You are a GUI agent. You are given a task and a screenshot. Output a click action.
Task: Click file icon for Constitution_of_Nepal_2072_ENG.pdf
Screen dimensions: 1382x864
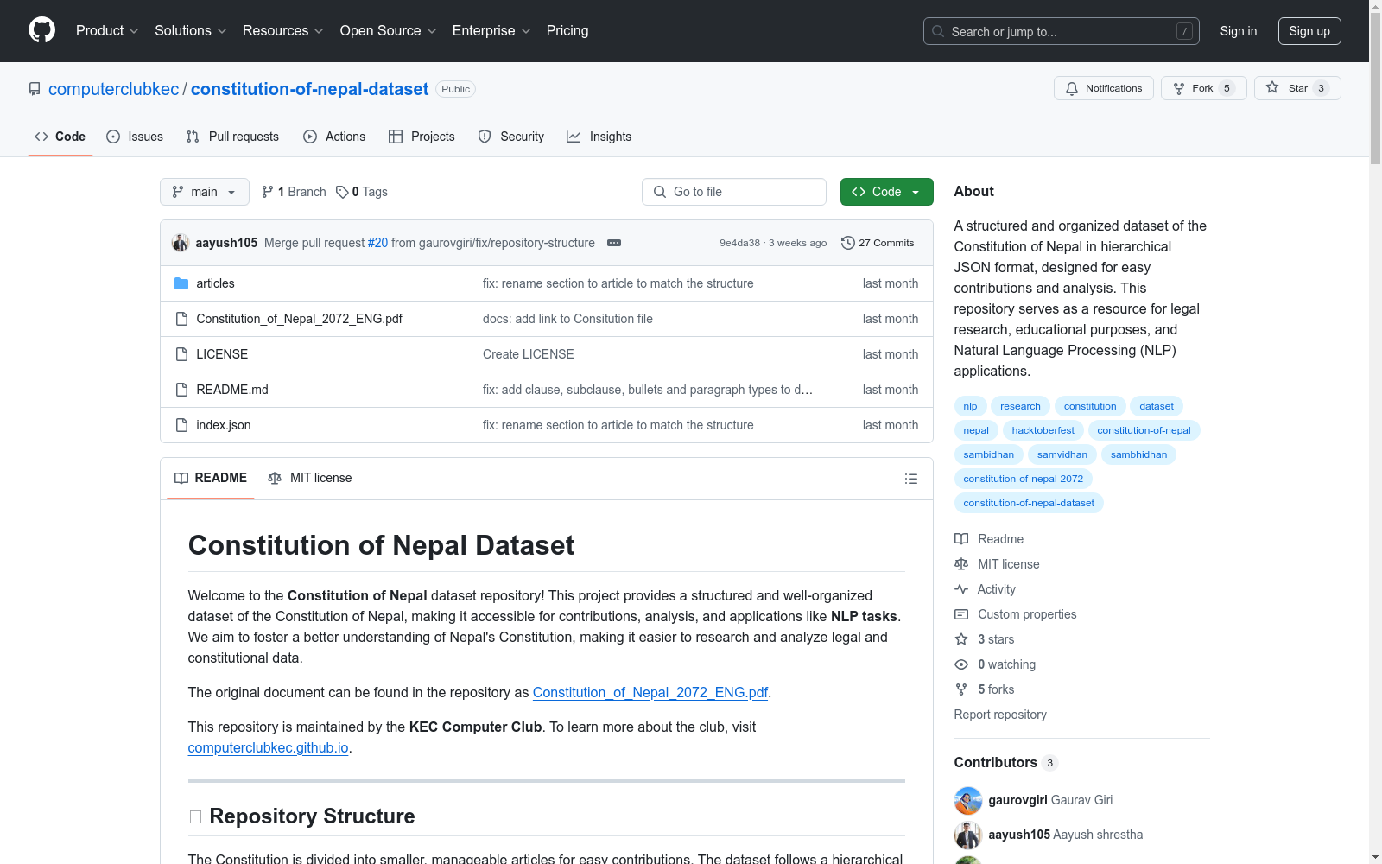(x=181, y=319)
